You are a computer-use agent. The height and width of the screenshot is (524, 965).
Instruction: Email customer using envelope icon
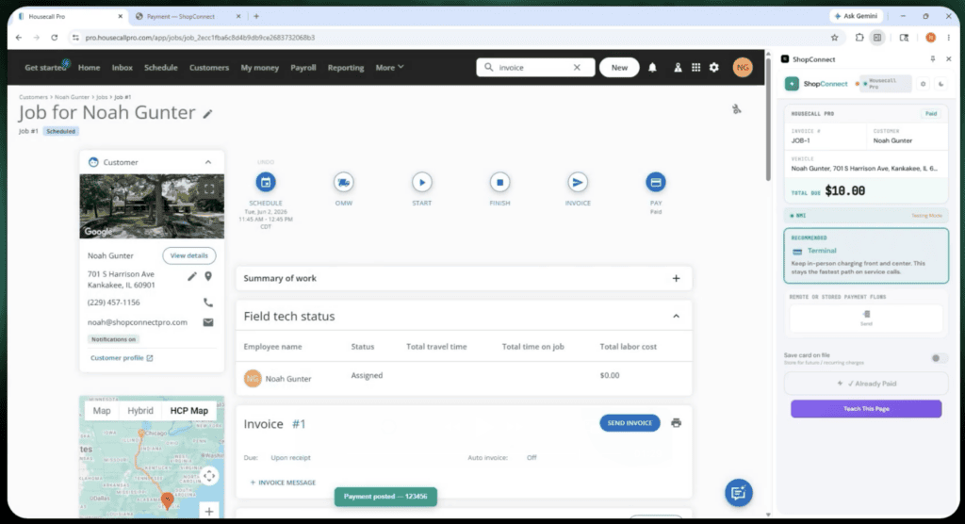[208, 322]
